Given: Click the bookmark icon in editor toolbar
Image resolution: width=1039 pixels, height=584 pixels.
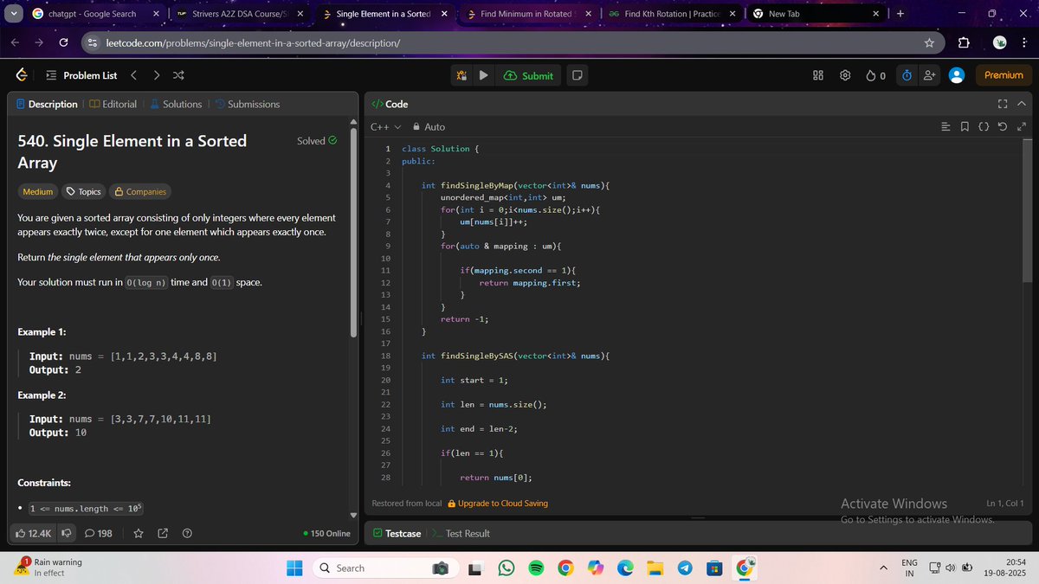Looking at the screenshot, I should pos(965,127).
